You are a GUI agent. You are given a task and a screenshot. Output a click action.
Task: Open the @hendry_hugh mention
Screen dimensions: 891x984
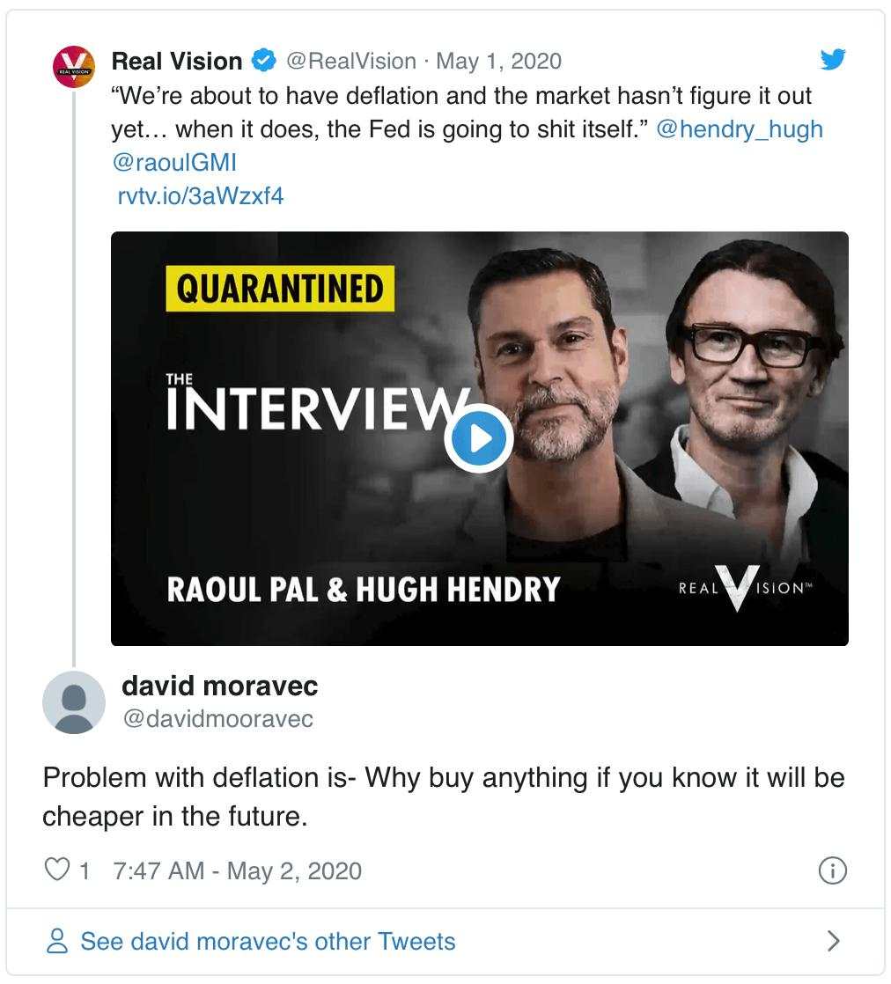740,129
